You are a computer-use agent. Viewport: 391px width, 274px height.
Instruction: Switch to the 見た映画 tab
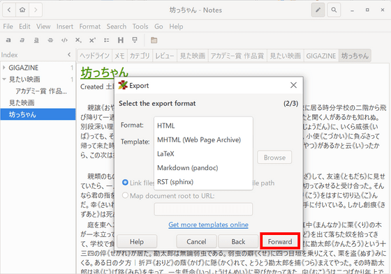click(x=193, y=56)
